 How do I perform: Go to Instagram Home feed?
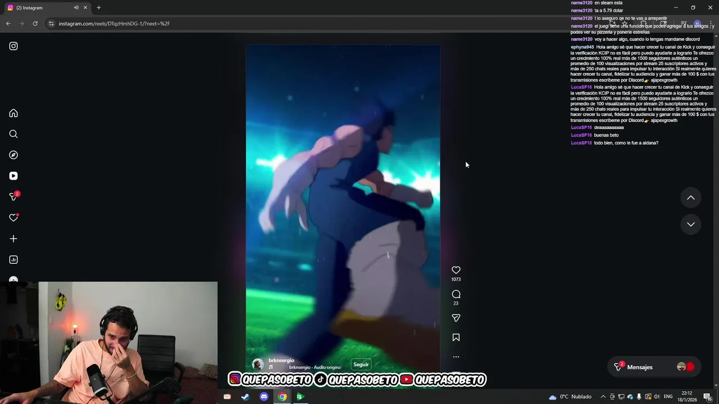point(13,113)
